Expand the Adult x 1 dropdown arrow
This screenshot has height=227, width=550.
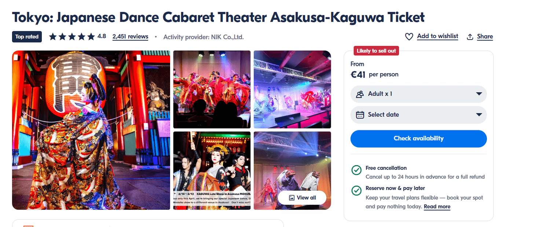pos(478,94)
